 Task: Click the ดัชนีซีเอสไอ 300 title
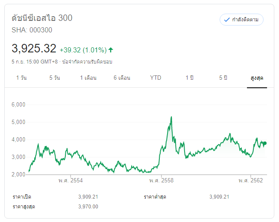(x=42, y=18)
